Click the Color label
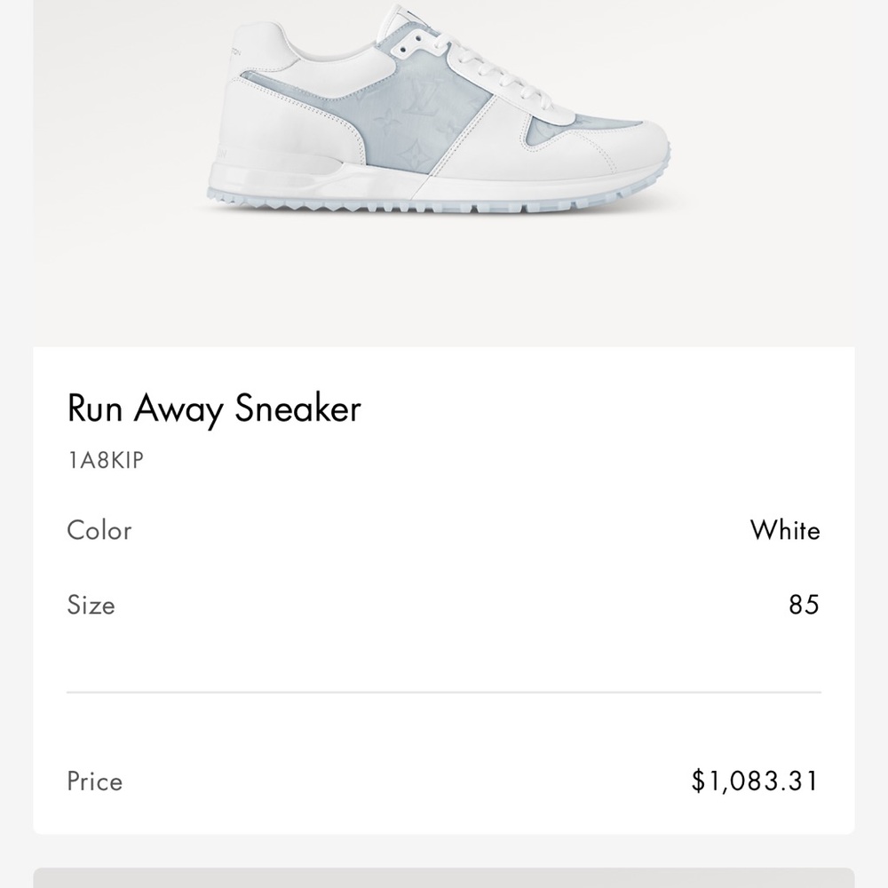Image resolution: width=888 pixels, height=888 pixels. point(99,531)
